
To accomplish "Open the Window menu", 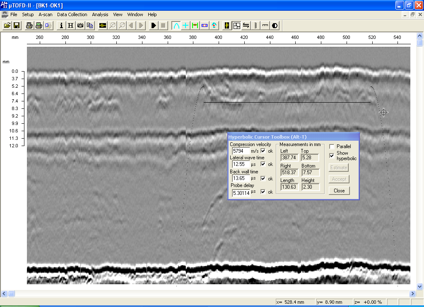I will pyautogui.click(x=135, y=14).
